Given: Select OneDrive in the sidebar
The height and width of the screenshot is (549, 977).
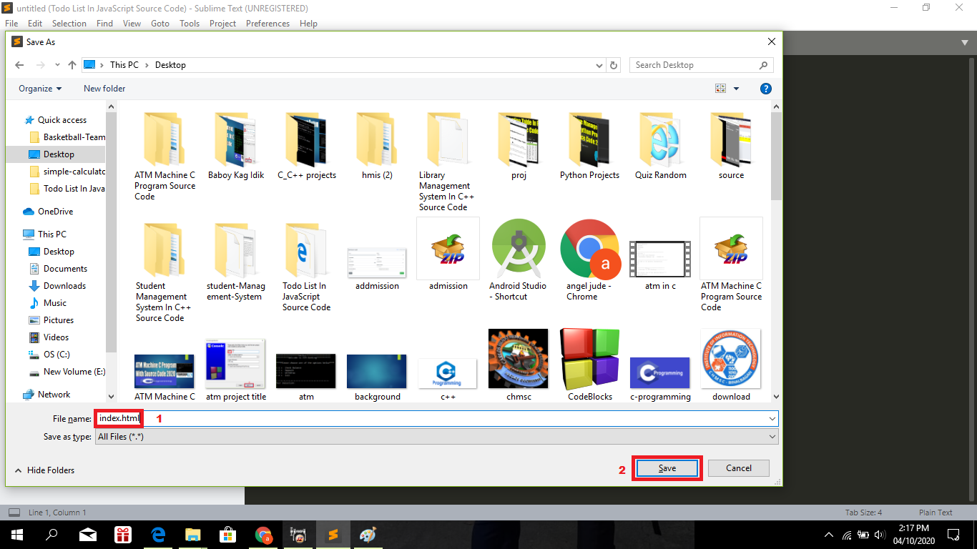Looking at the screenshot, I should (x=51, y=211).
